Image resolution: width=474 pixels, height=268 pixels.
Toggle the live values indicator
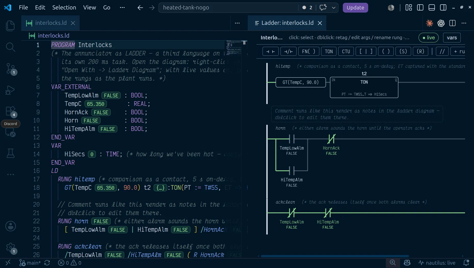pyautogui.click(x=428, y=38)
